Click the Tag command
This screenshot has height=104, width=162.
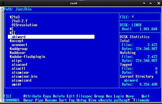72,100
